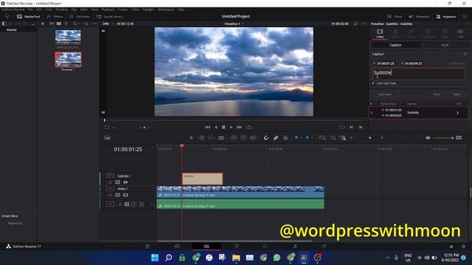Select the Subtitle caption clip on the timeline
472x265 pixels.
tap(203, 178)
